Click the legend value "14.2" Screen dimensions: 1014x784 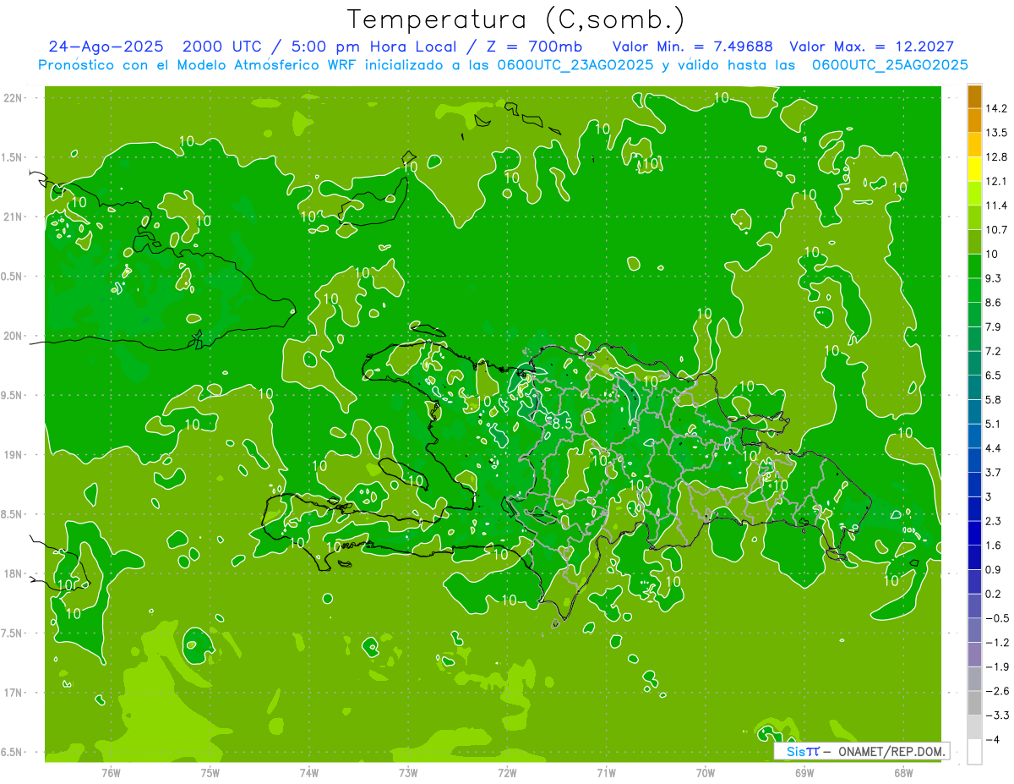[x=997, y=108]
